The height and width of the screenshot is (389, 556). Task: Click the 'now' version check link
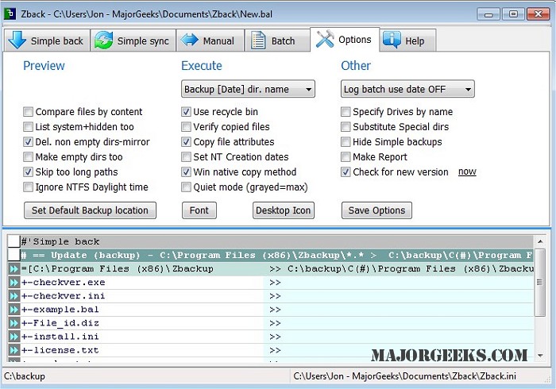467,171
